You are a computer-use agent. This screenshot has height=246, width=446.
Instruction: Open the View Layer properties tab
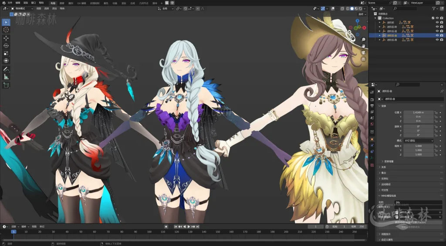click(x=372, y=112)
